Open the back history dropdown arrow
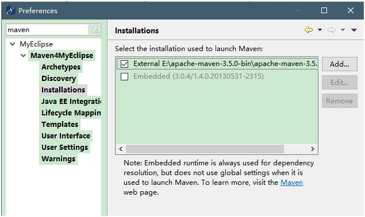Image resolution: width=365 pixels, height=217 pixels. click(x=320, y=30)
